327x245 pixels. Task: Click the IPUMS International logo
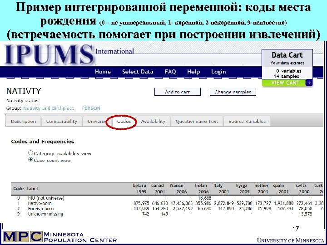tap(69, 54)
